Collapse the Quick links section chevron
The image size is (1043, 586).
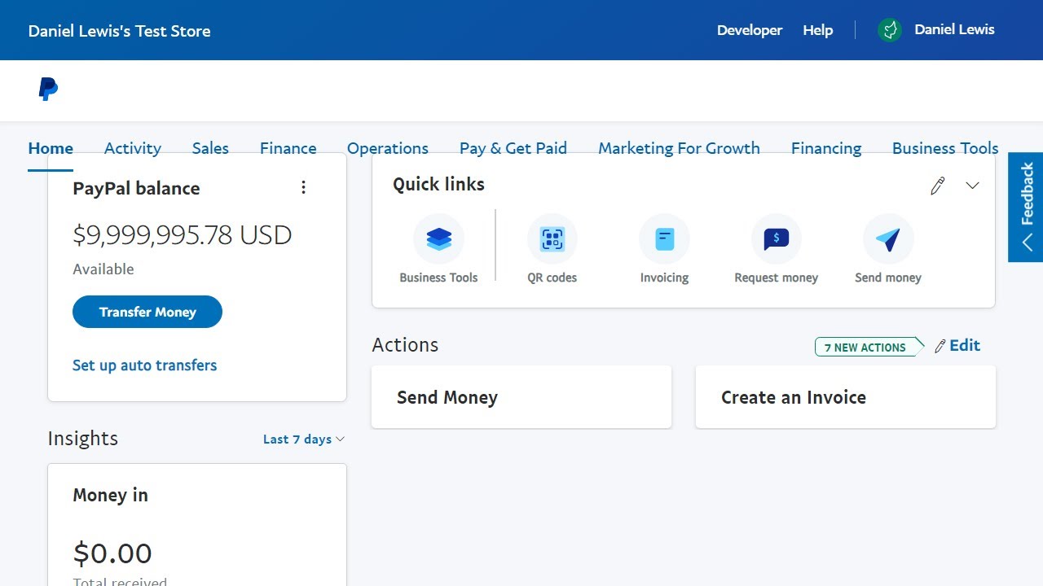[x=972, y=186]
